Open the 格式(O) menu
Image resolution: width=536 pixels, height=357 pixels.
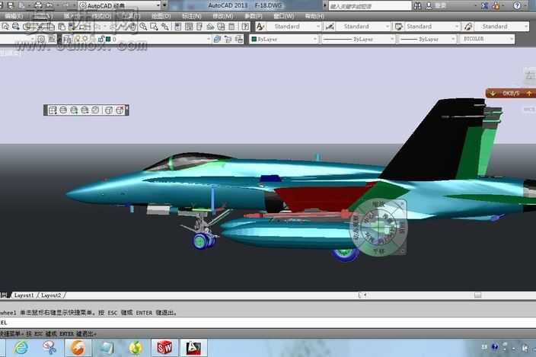click(102, 16)
